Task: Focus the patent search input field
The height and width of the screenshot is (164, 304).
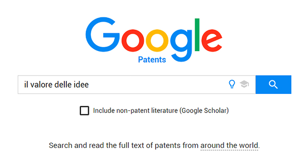Action: tap(137, 85)
